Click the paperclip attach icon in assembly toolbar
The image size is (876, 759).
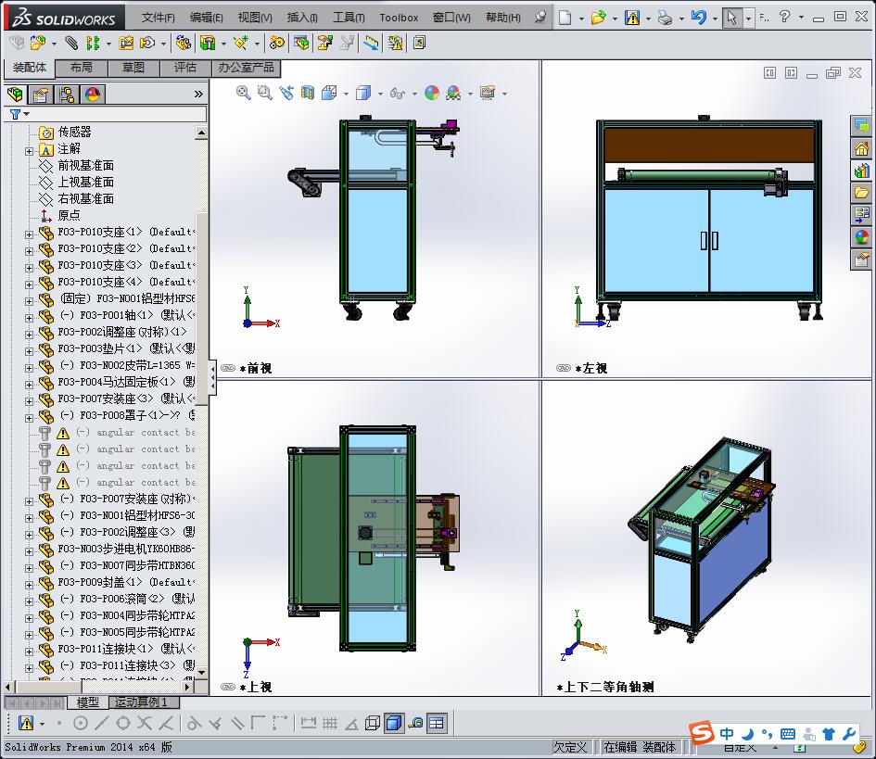(71, 43)
